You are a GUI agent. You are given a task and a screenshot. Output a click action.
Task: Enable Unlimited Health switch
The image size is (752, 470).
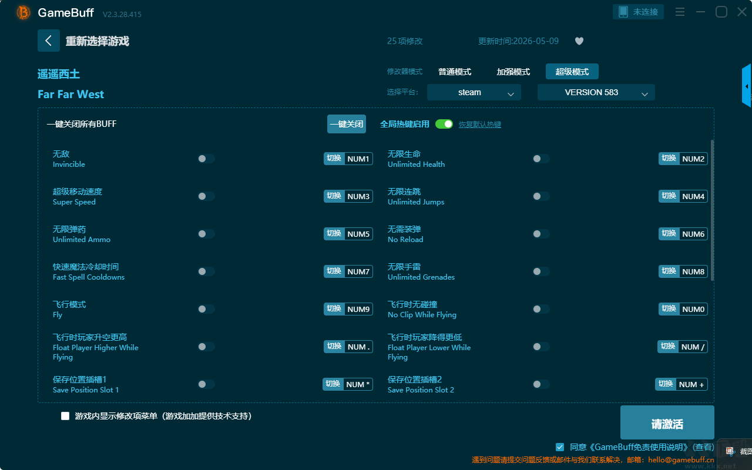(x=541, y=159)
